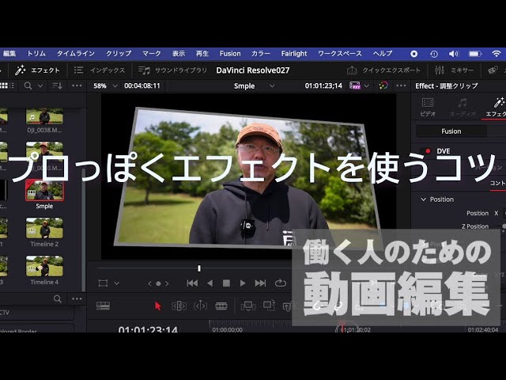Toggle loop playback icon

[280, 283]
